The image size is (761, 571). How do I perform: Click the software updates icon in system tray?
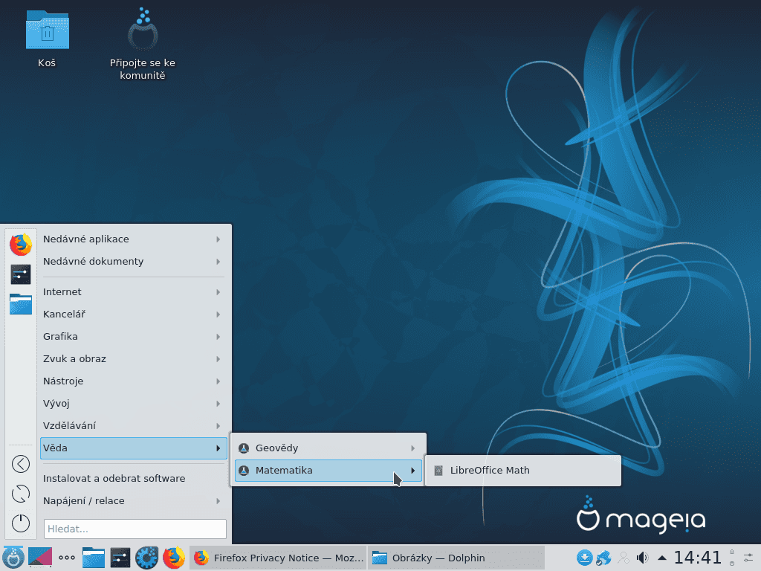point(586,557)
